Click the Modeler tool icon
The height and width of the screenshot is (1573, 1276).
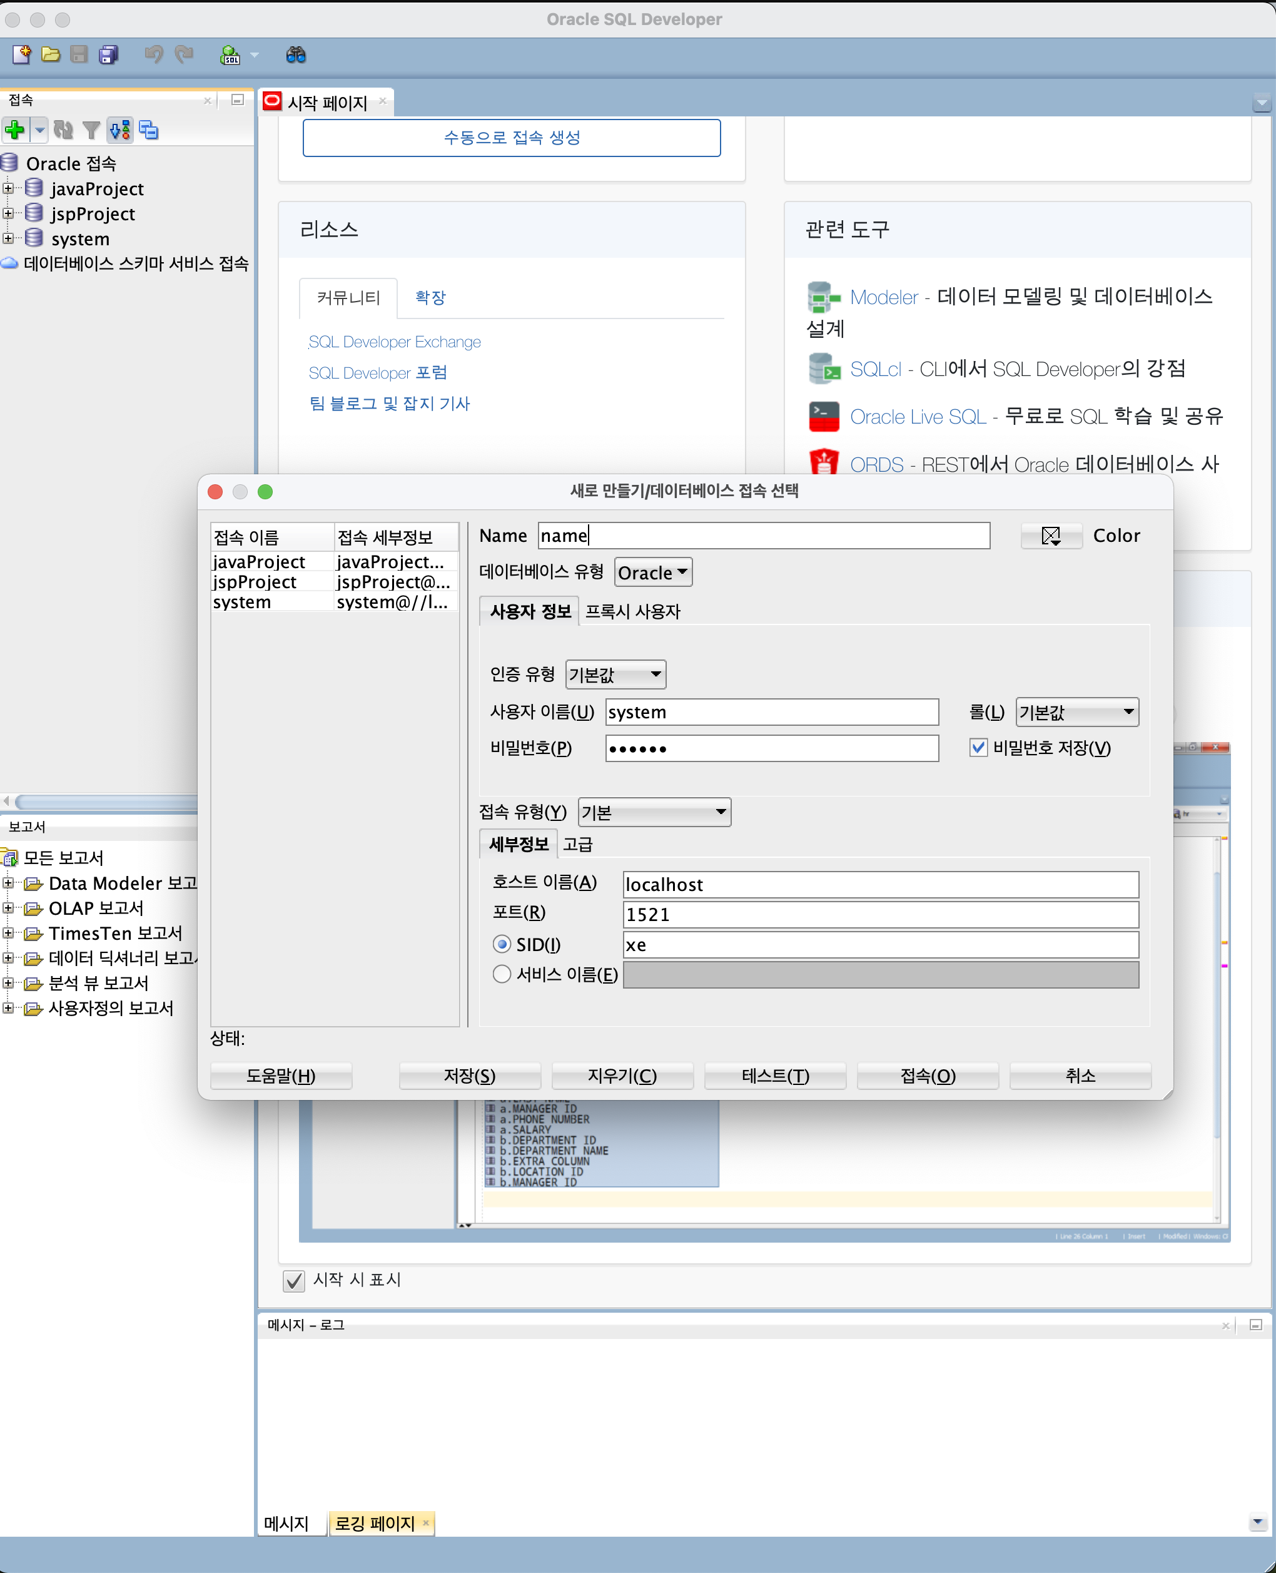(x=823, y=297)
